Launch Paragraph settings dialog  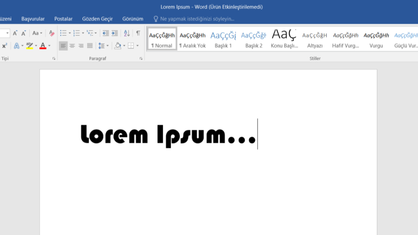coord(141,58)
